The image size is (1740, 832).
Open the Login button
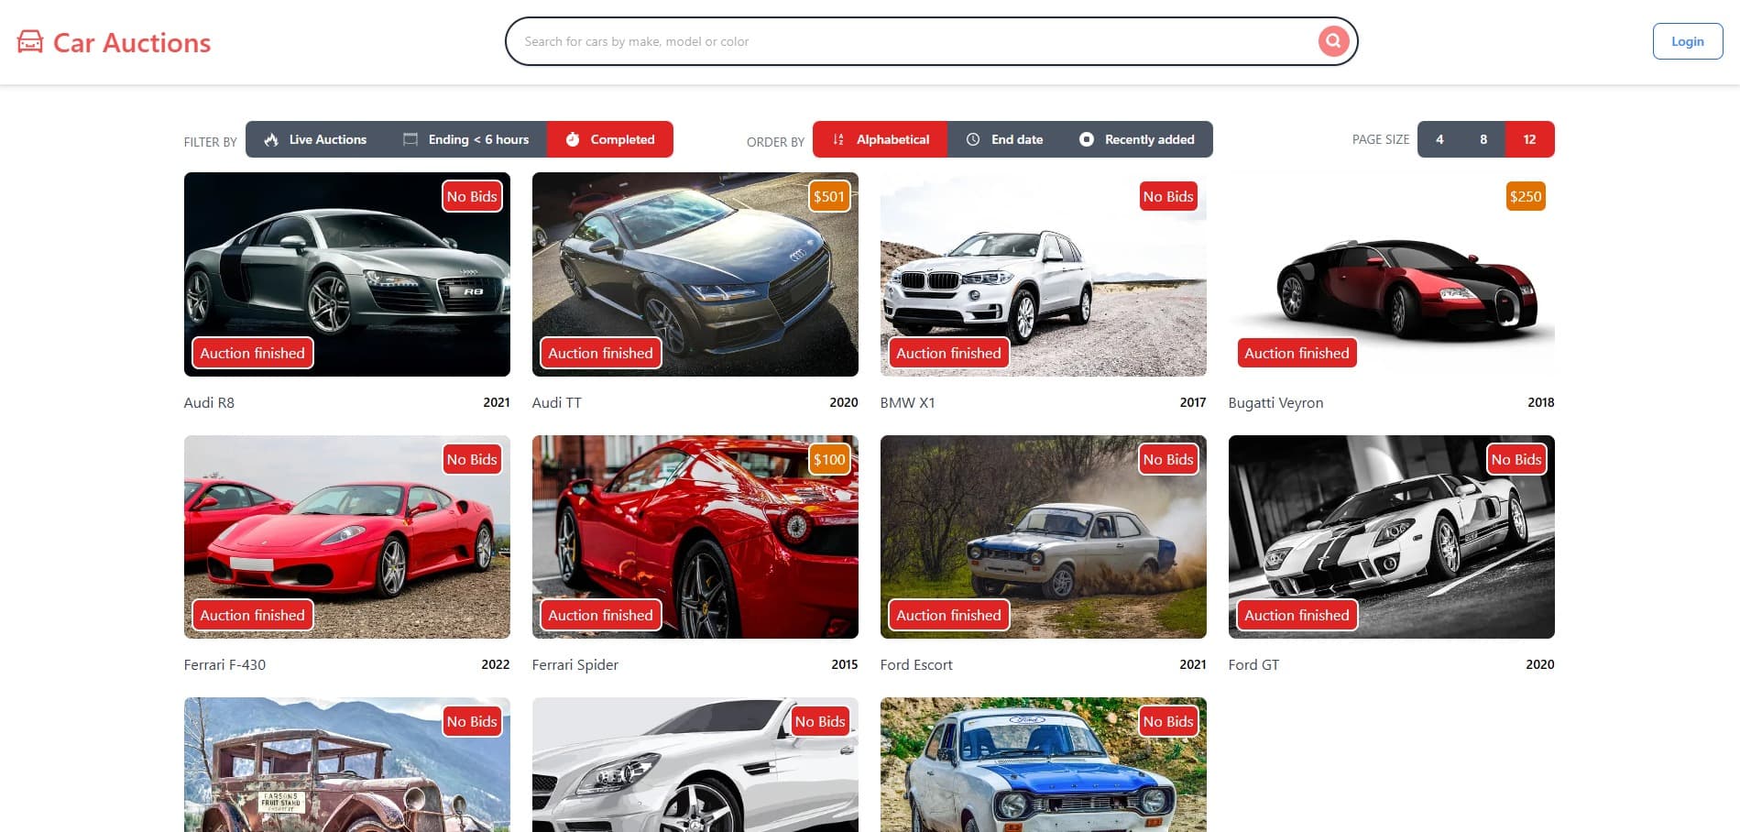click(x=1688, y=41)
